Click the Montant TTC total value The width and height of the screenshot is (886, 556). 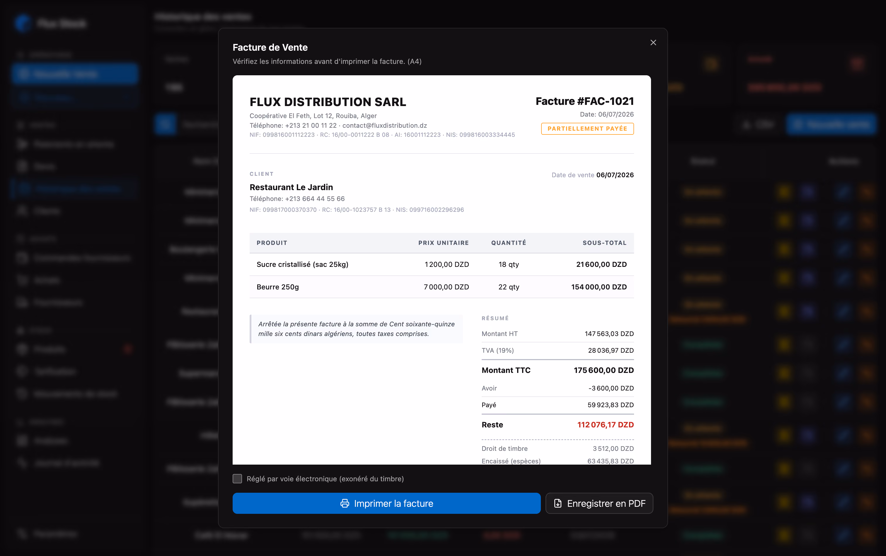coord(604,370)
